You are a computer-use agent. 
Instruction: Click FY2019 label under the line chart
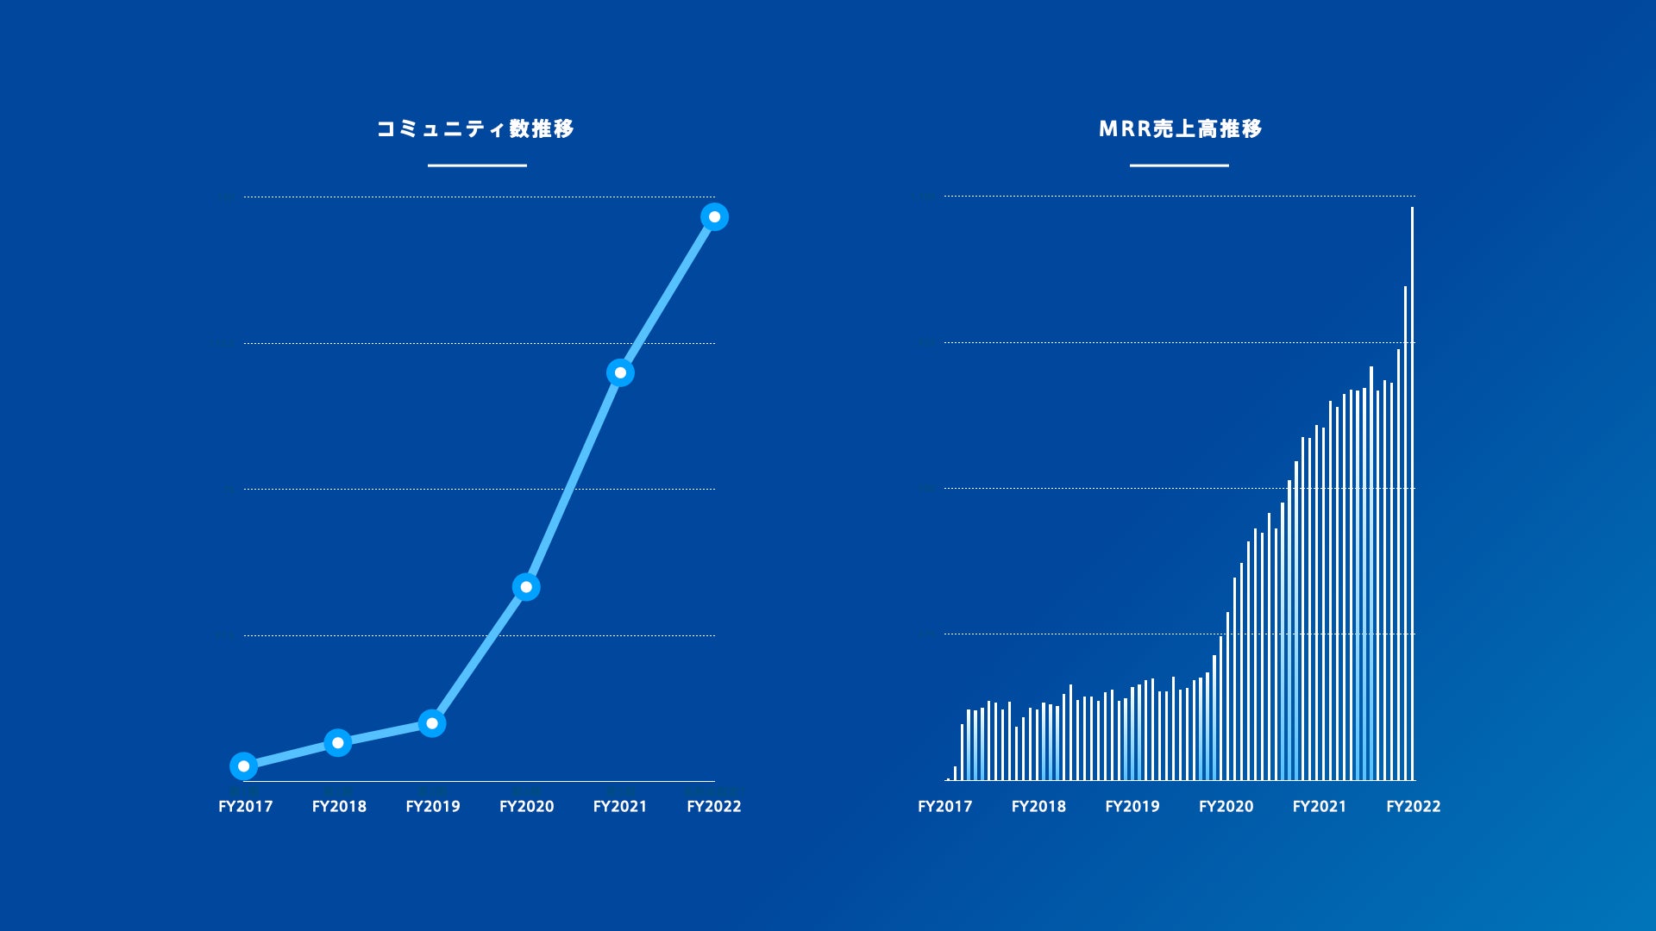(433, 807)
